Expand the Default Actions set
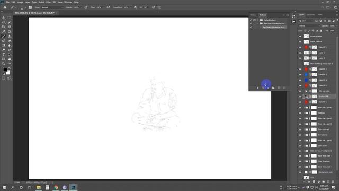 pos(258,20)
